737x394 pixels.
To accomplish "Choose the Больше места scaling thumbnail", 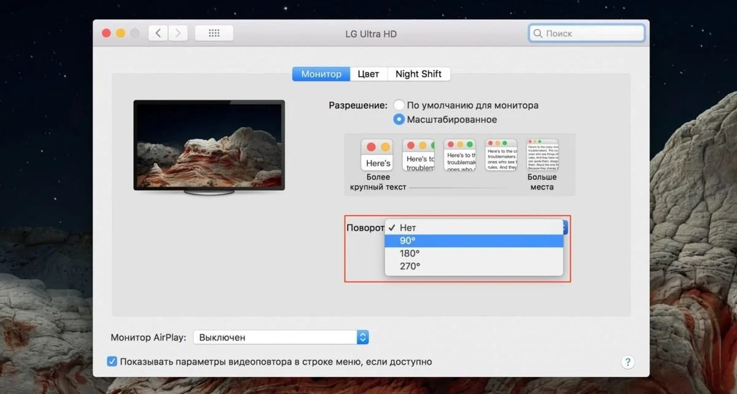I will pos(542,155).
